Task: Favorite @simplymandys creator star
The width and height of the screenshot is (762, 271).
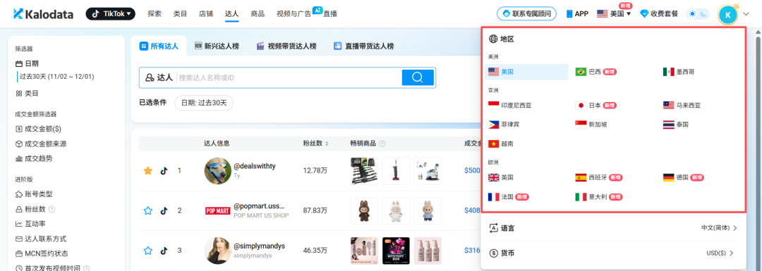Action: 148,251
